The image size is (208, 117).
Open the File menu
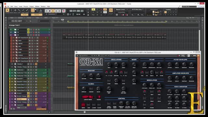pos(8,6)
